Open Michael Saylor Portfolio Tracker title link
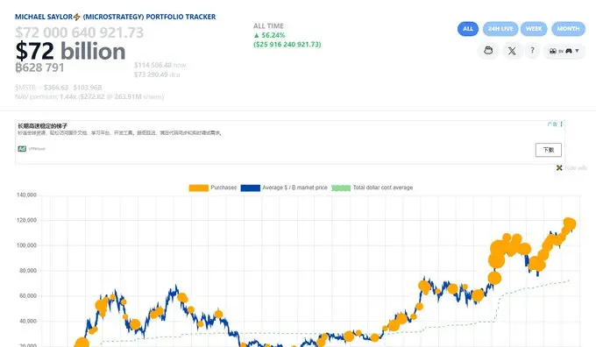The image size is (596, 347). point(115,17)
